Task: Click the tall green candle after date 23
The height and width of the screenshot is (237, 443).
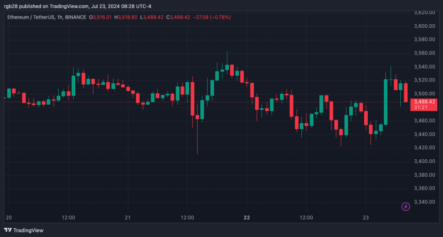Action: [386, 101]
